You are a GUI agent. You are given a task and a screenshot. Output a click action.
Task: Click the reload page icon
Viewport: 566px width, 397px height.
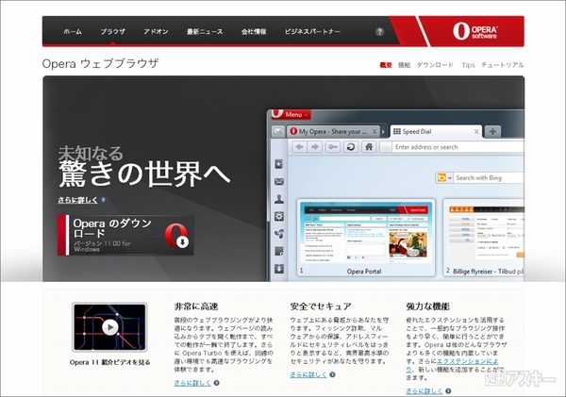[x=351, y=147]
